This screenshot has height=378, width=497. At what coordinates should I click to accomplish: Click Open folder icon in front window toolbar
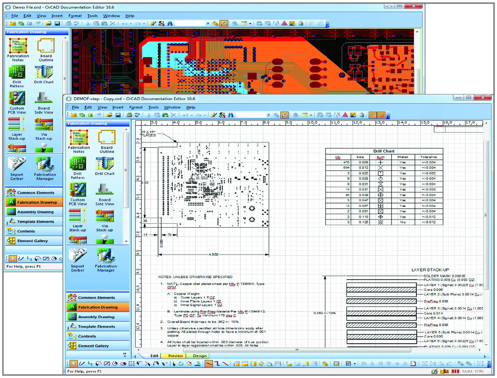[x=110, y=115]
